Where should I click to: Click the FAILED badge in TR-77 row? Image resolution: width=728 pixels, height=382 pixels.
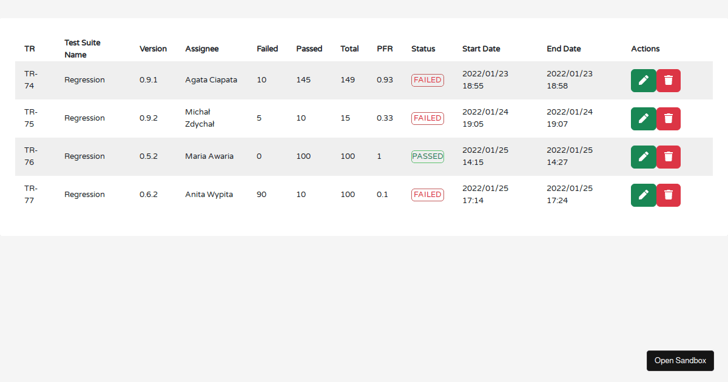pyautogui.click(x=427, y=195)
